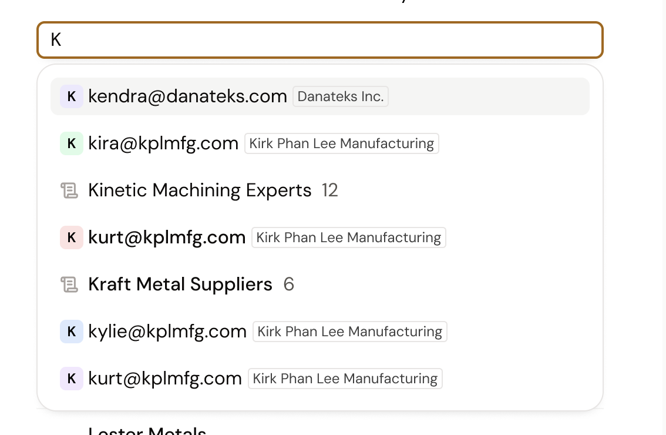Click Kirk Phan Lee Manufacturing tag beside kylie
This screenshot has height=435, width=666.
click(349, 332)
